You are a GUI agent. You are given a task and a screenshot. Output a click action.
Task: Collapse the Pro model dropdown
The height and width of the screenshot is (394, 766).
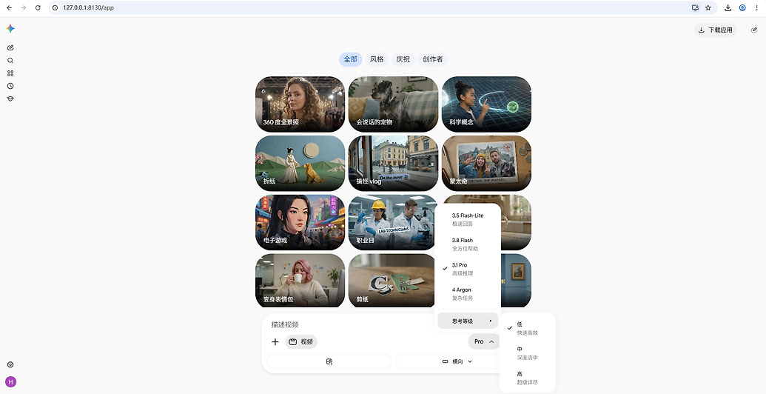point(483,341)
